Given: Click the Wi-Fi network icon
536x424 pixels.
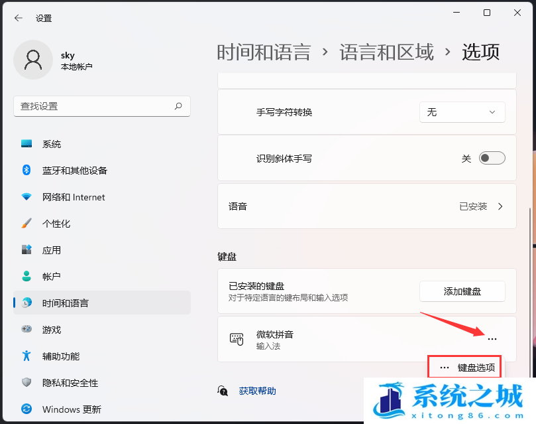Looking at the screenshot, I should [x=27, y=197].
